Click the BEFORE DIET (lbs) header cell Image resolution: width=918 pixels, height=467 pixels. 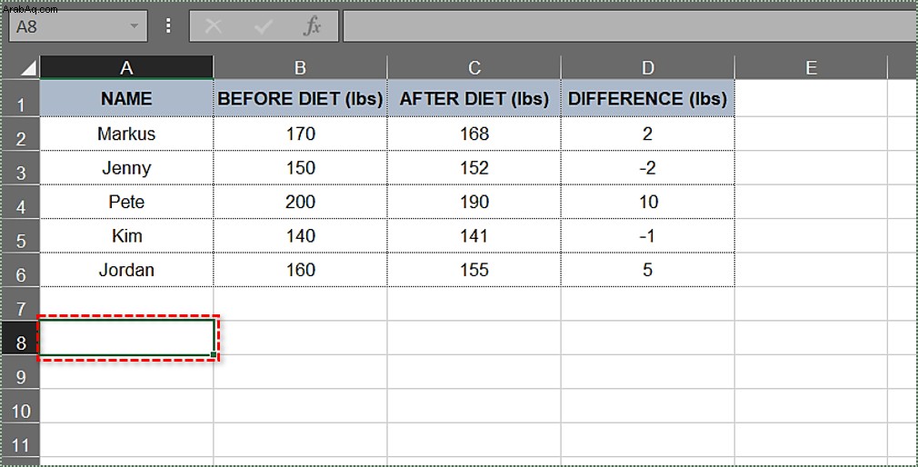pyautogui.click(x=300, y=98)
